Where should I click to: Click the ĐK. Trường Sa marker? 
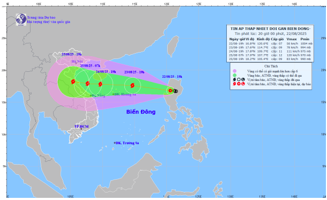(115, 143)
